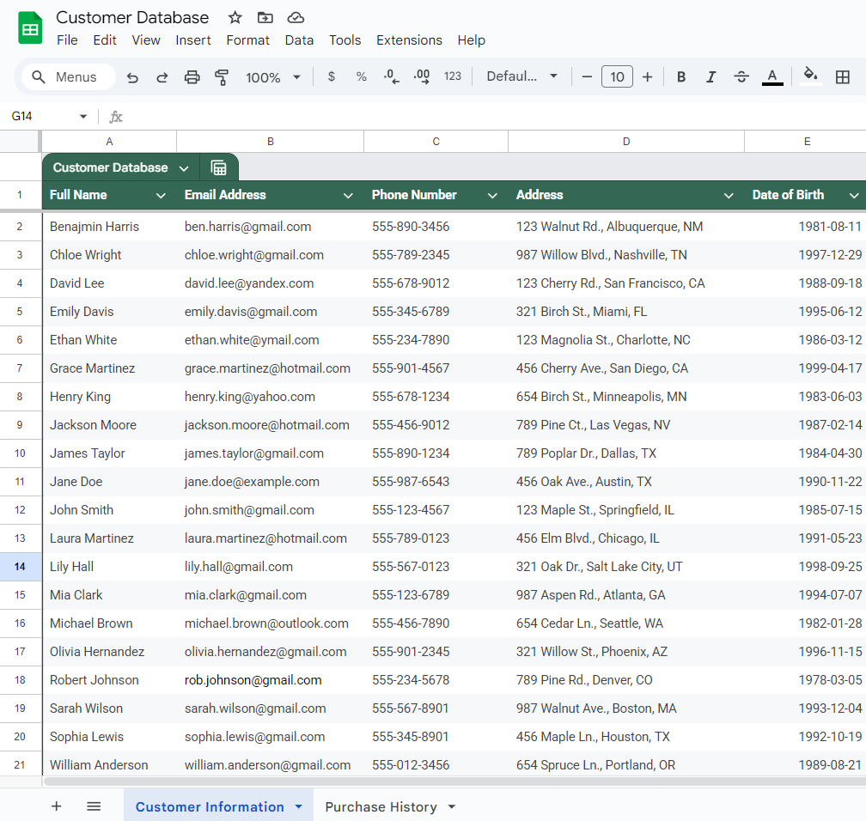Click the table view icon beside Customer Database
866x821 pixels.
pos(219,167)
